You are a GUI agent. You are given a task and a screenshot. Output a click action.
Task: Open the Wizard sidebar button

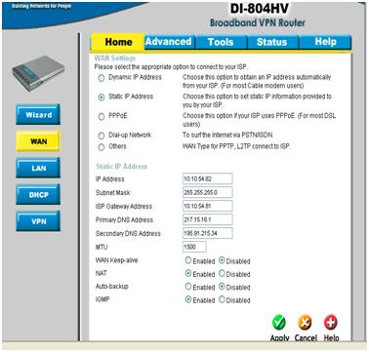pos(38,114)
